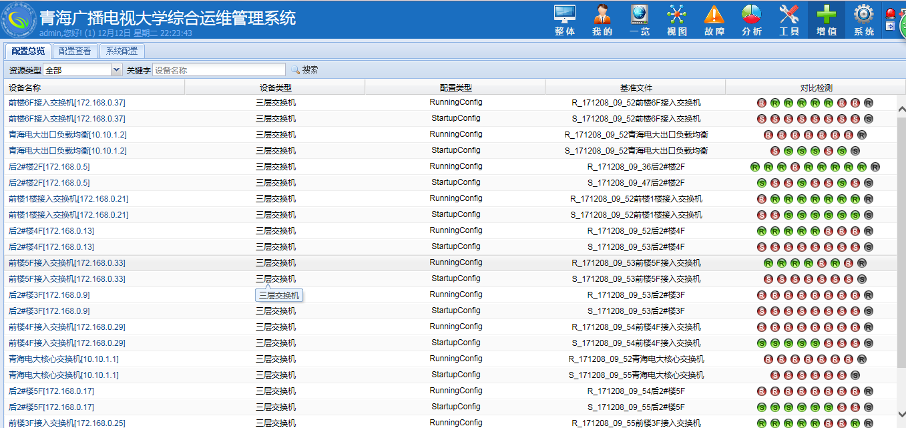This screenshot has width=906, height=428.
Task: Open 后2#楼3F[172.168.0.9] link in RunningConfig row
Action: pyautogui.click(x=49, y=295)
